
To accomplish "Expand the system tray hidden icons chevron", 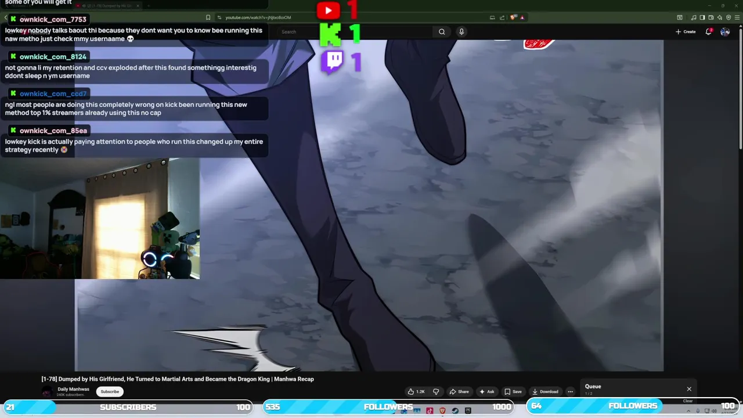I will pos(688,411).
